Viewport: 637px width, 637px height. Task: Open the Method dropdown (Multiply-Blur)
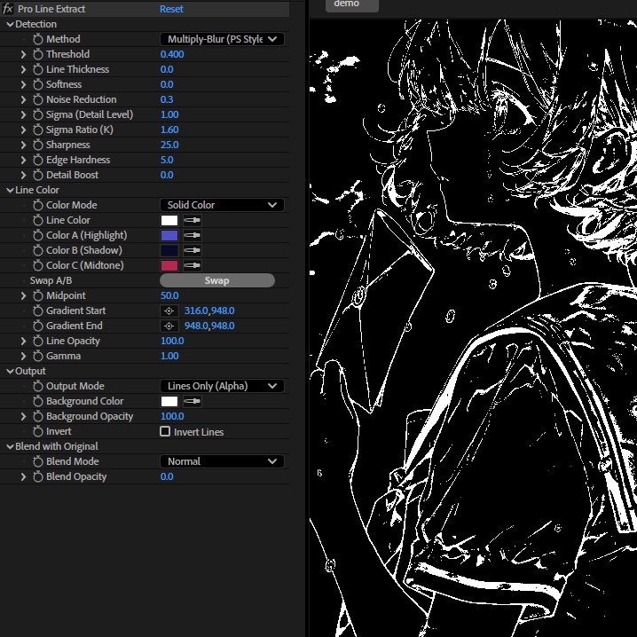coord(222,39)
